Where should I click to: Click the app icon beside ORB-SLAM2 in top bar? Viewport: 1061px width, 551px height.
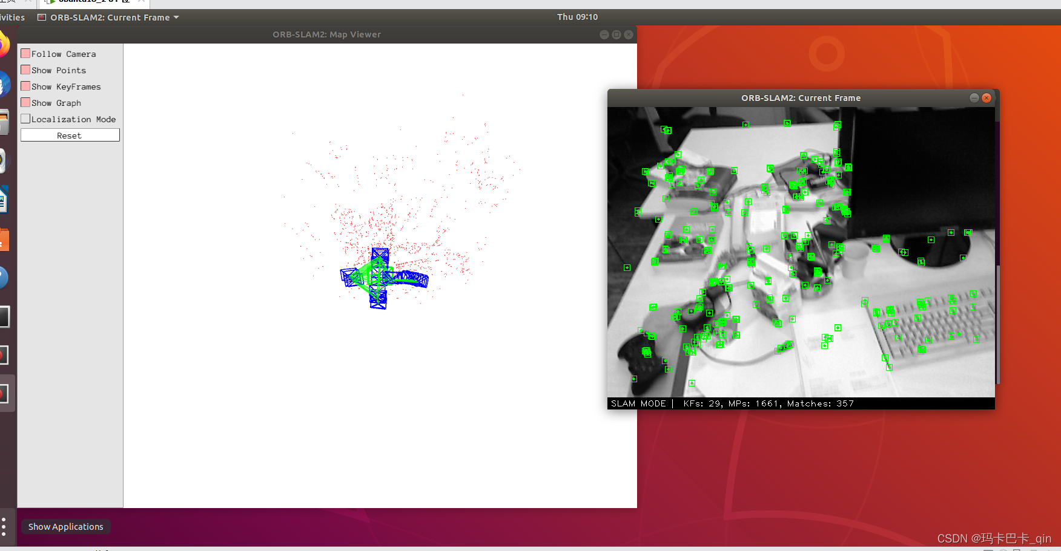point(42,18)
